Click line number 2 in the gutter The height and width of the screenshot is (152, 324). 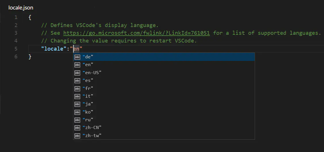tap(16, 25)
